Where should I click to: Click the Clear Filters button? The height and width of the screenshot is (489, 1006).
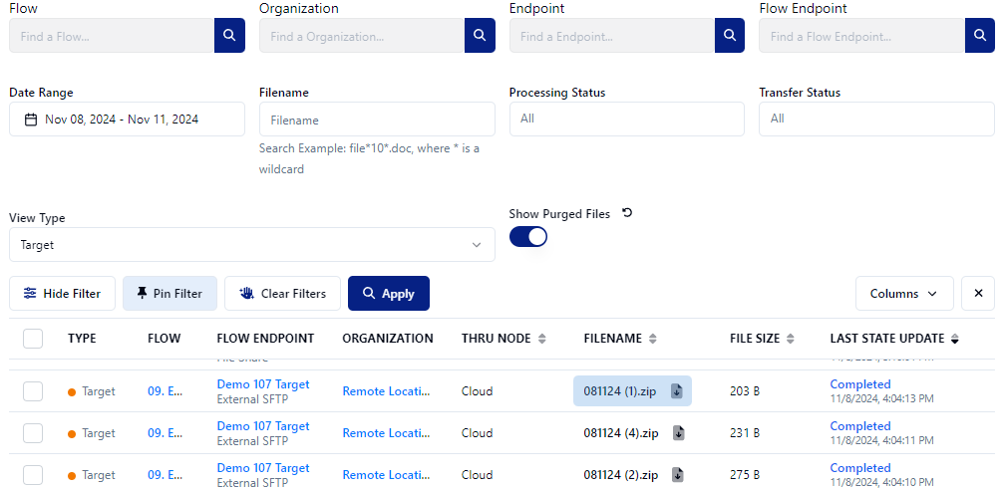(x=282, y=294)
